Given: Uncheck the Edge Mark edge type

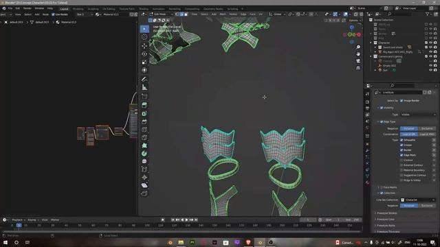Looking at the screenshot, I should (401, 155).
